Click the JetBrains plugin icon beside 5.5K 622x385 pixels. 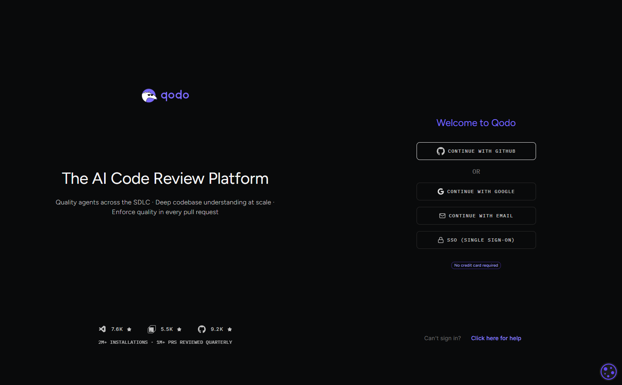pos(152,329)
